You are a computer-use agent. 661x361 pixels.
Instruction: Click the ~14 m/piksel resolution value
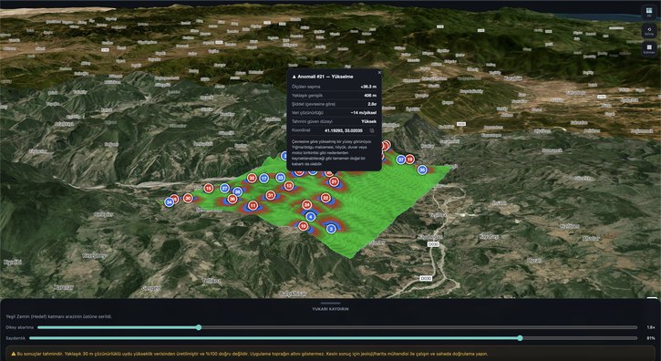click(x=364, y=113)
